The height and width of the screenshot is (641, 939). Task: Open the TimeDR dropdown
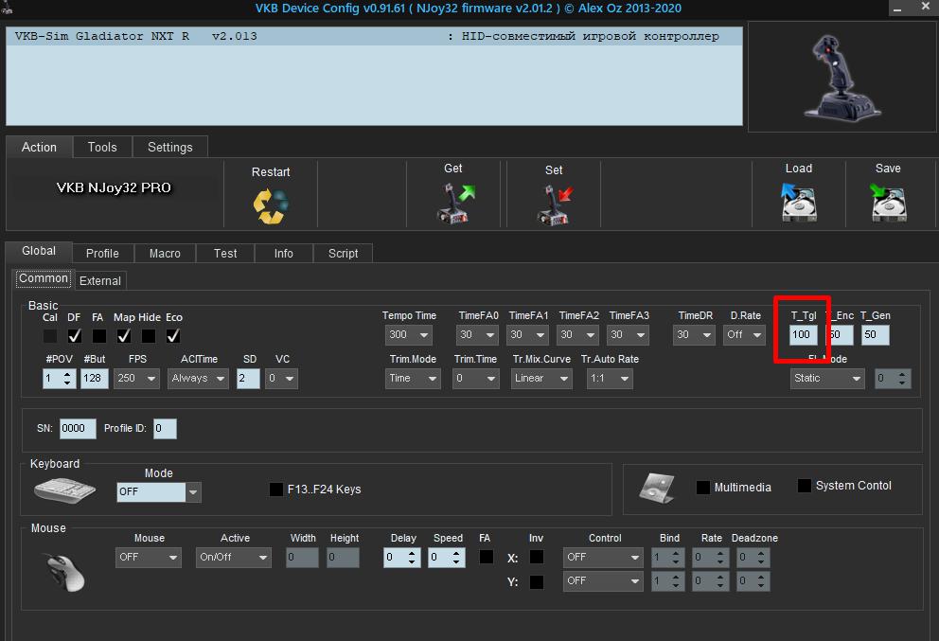(694, 335)
